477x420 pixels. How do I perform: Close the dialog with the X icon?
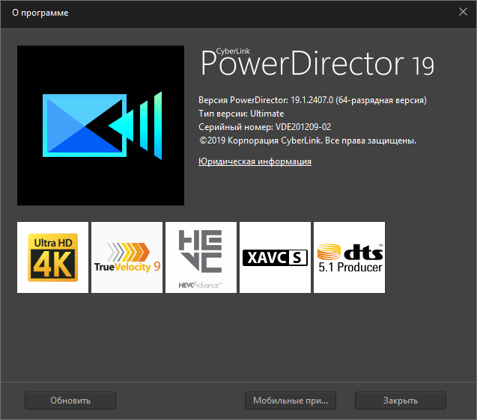(462, 11)
